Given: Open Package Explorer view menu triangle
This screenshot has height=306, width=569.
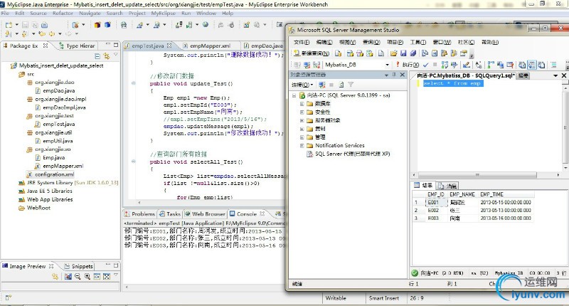Looking at the screenshot, I should pyautogui.click(x=116, y=56).
